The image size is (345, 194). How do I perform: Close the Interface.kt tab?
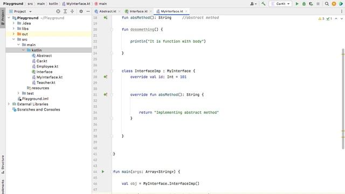[x=151, y=11]
